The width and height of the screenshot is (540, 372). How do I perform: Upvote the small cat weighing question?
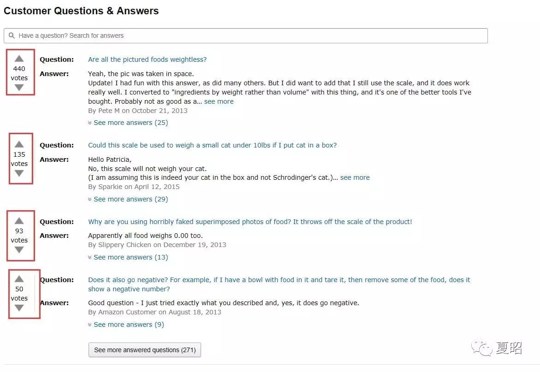tap(19, 144)
